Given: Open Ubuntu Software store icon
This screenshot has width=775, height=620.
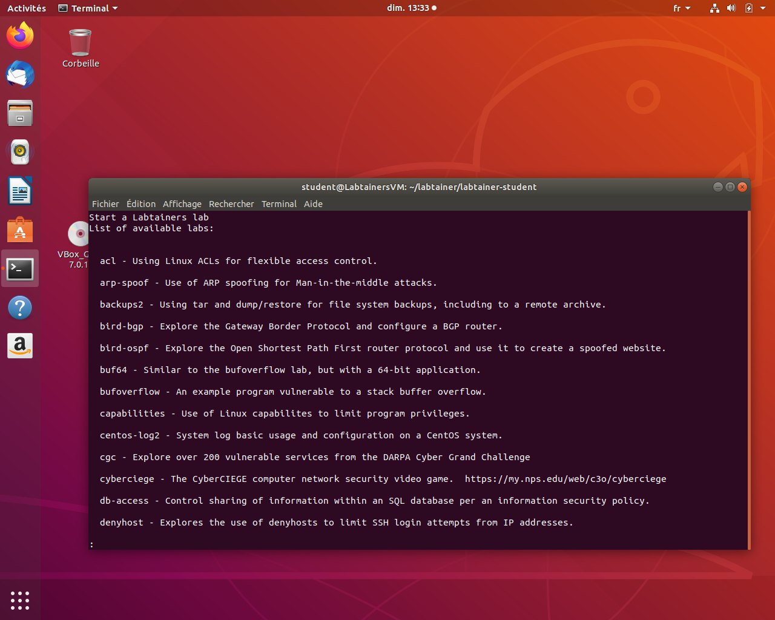Looking at the screenshot, I should pos(20,230).
